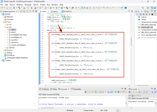Collapse the Core folder

click(x=3, y=22)
